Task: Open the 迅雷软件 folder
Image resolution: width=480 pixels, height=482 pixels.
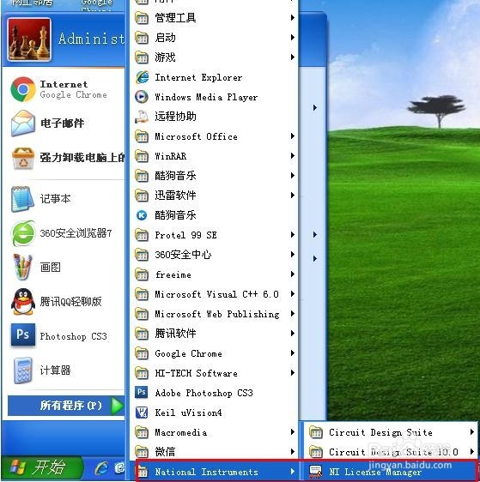Action: click(214, 196)
